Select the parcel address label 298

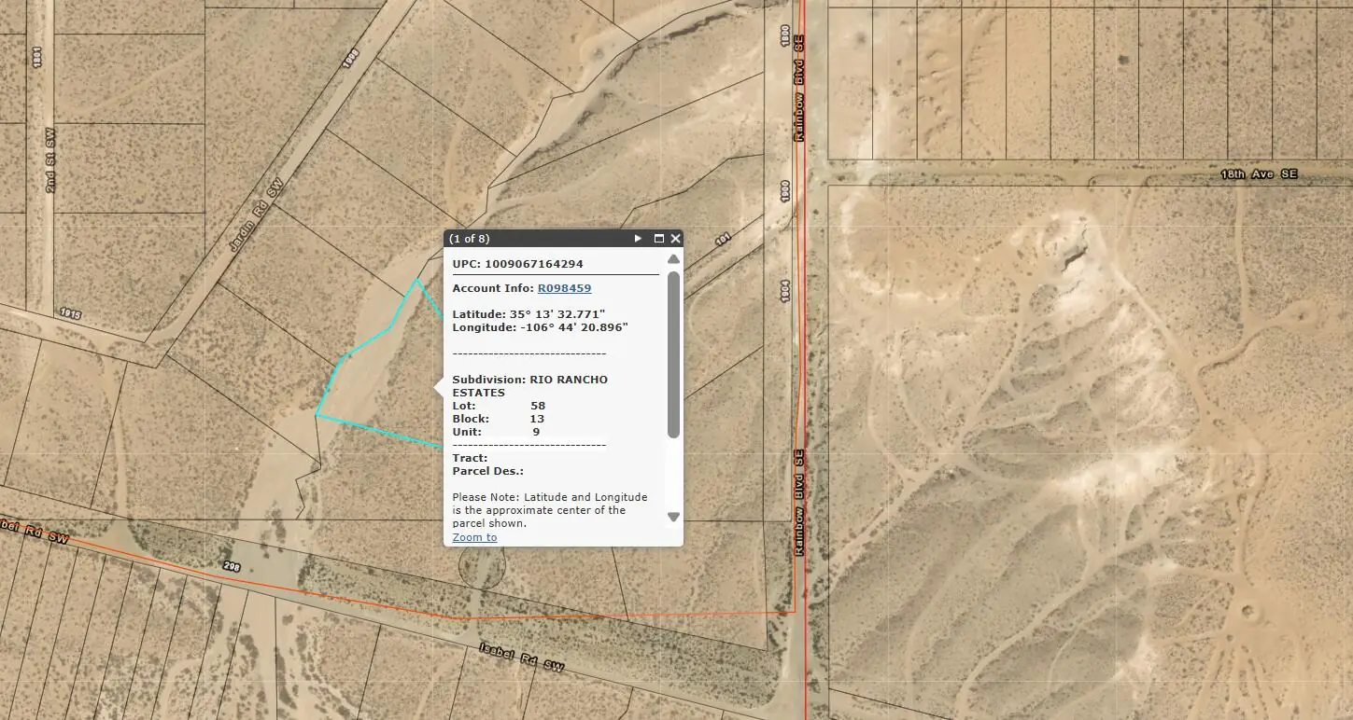click(x=233, y=566)
